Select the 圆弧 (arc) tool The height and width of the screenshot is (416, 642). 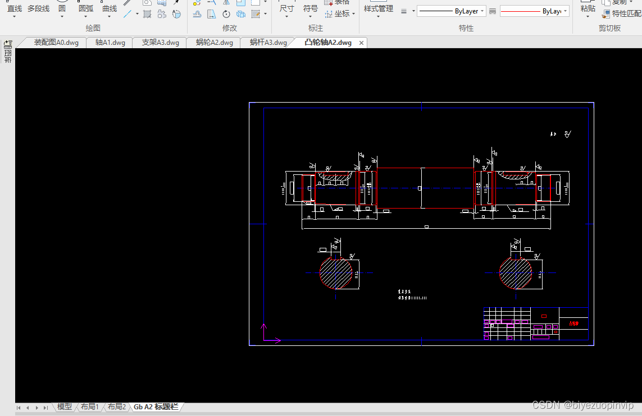pos(86,8)
